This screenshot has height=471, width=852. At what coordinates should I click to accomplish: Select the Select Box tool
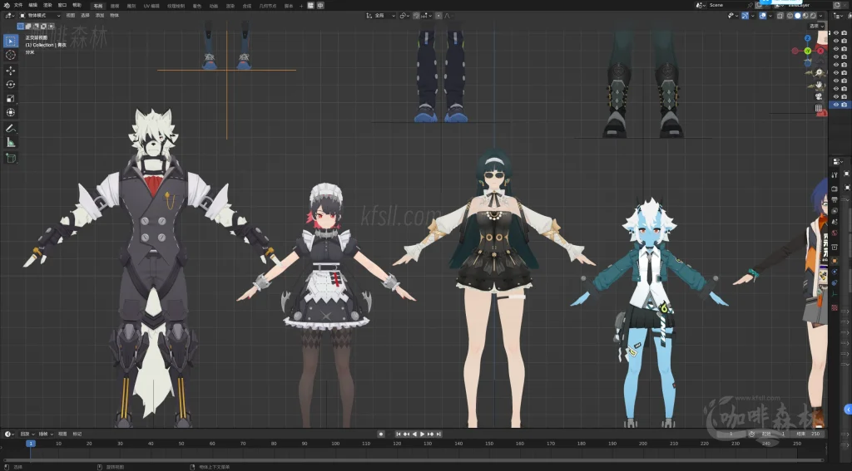tap(10, 42)
